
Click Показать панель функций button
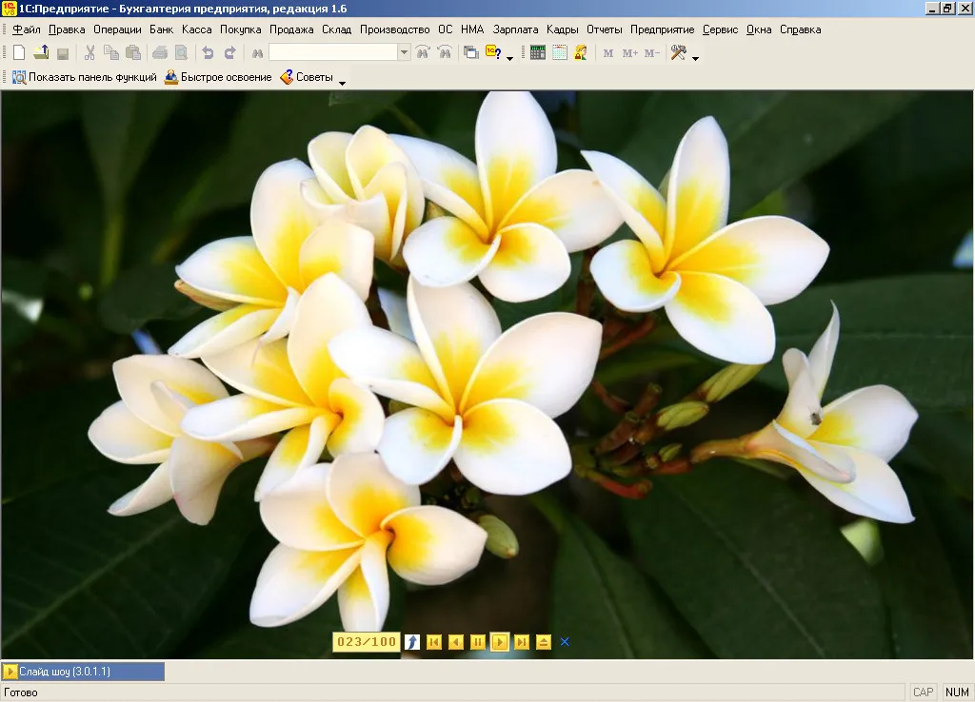pyautogui.click(x=85, y=77)
